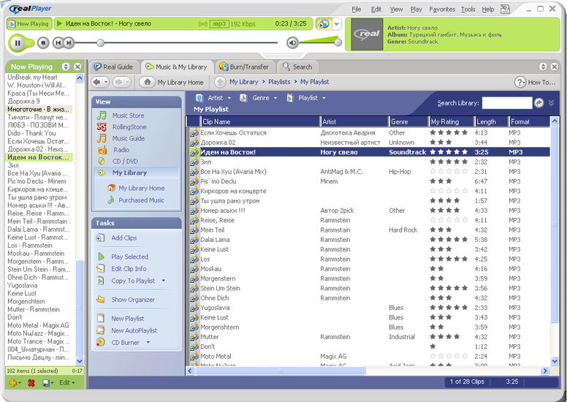
Task: Open the Edit menu
Action: (376, 10)
